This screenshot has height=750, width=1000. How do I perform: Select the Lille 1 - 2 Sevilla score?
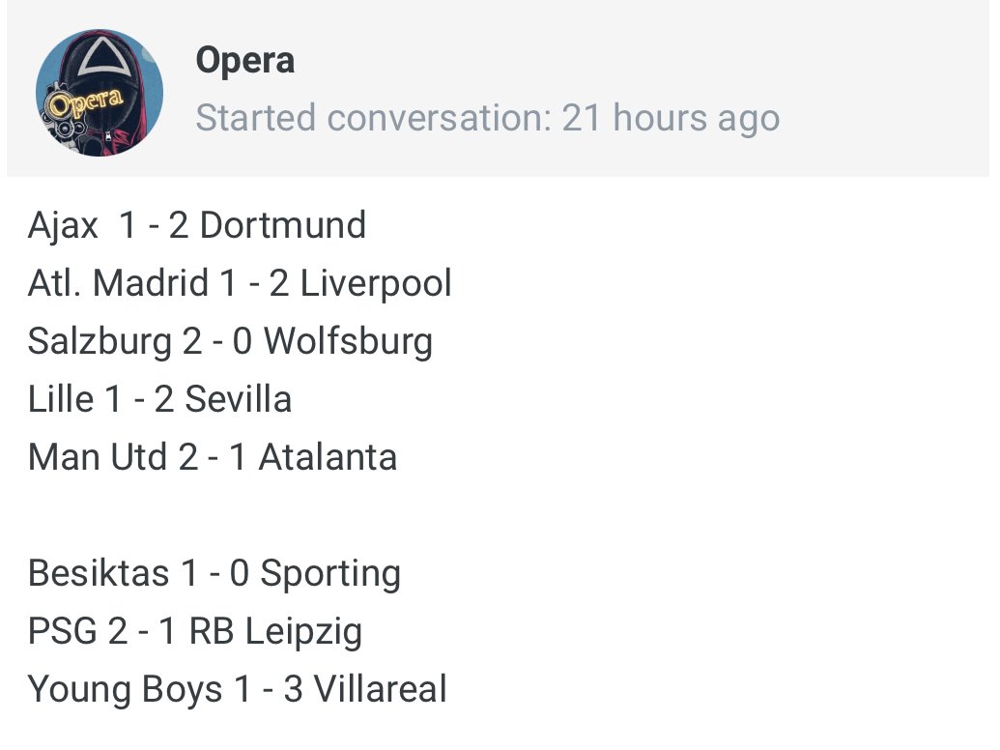(x=159, y=400)
